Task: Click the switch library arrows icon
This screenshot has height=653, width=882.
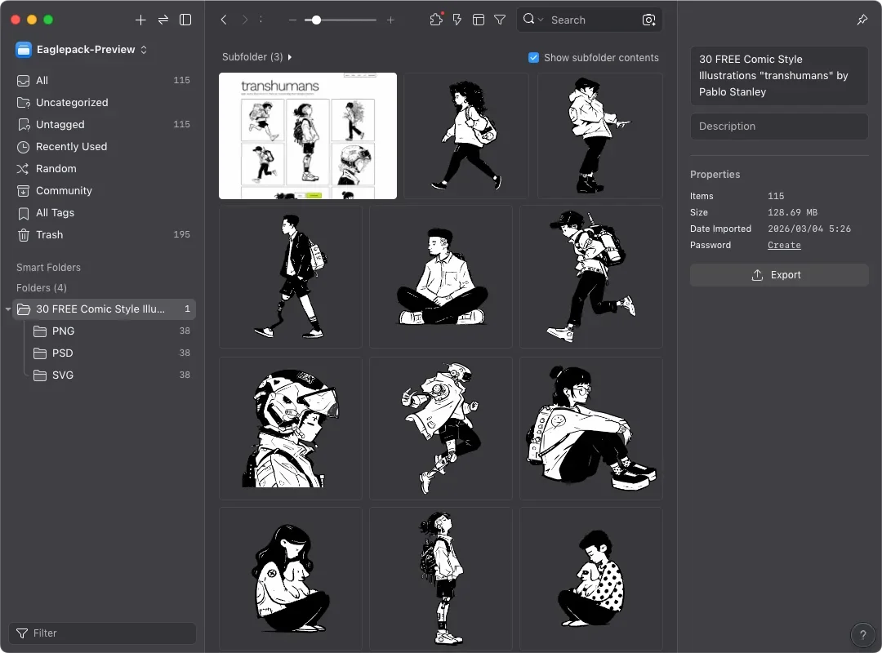Action: [x=163, y=20]
